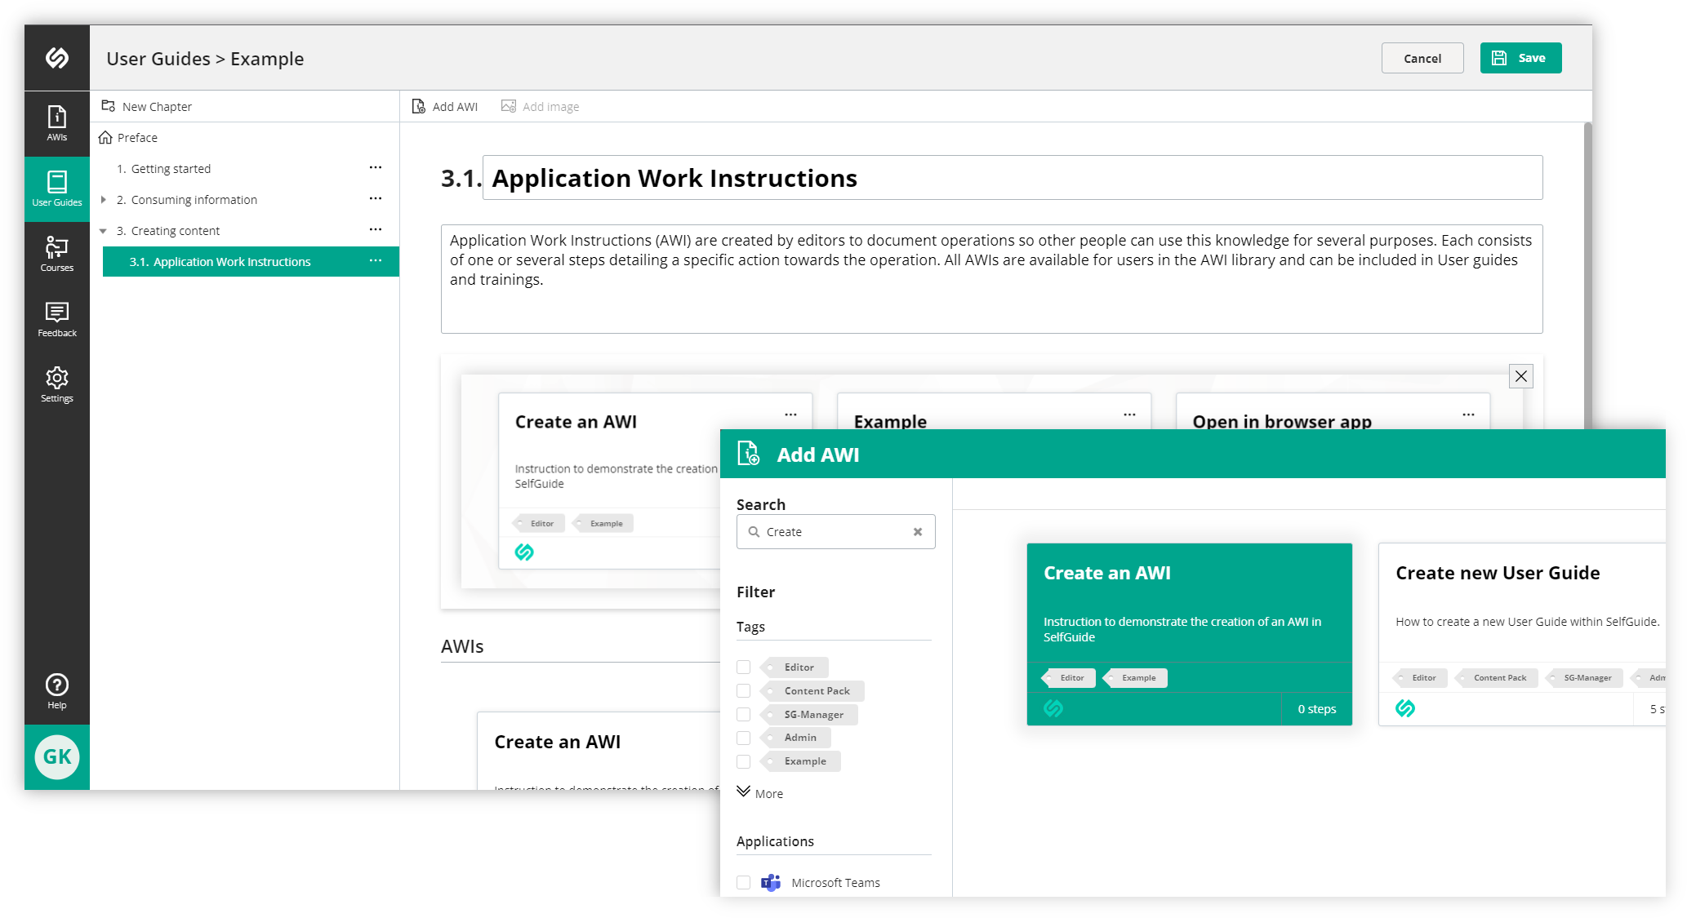Enable the Editor tag filter
The width and height of the screenshot is (1687, 918).
743,667
